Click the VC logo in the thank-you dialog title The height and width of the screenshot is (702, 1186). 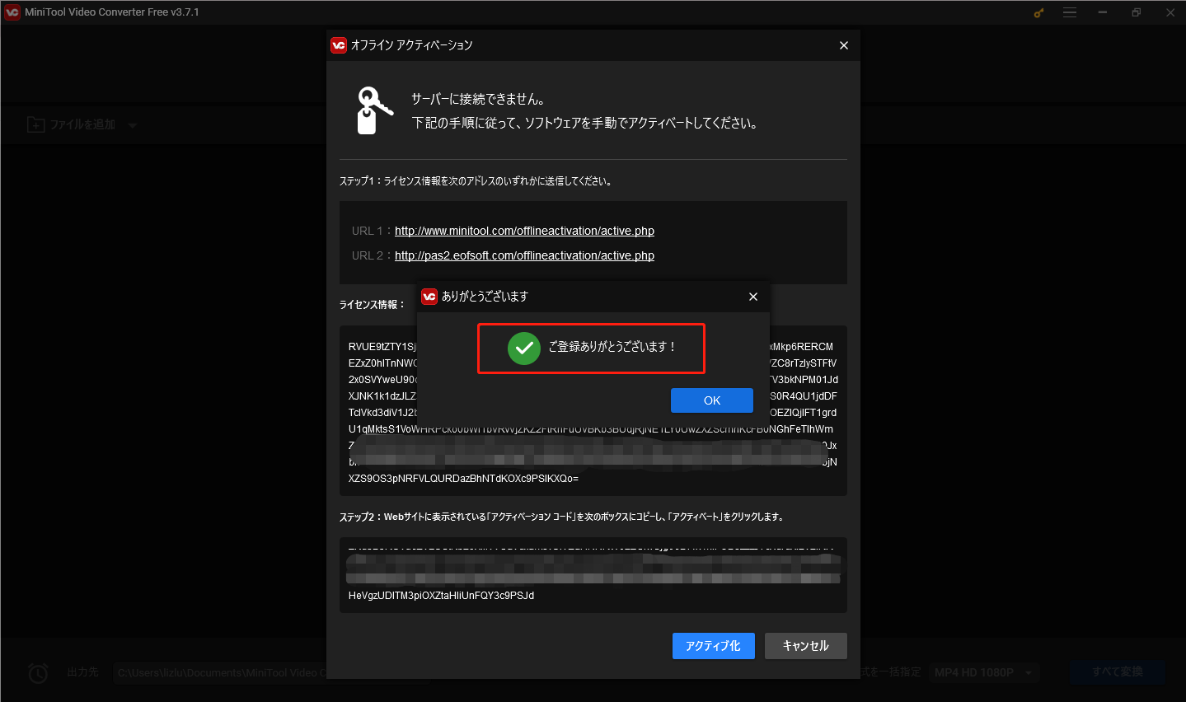pos(429,297)
